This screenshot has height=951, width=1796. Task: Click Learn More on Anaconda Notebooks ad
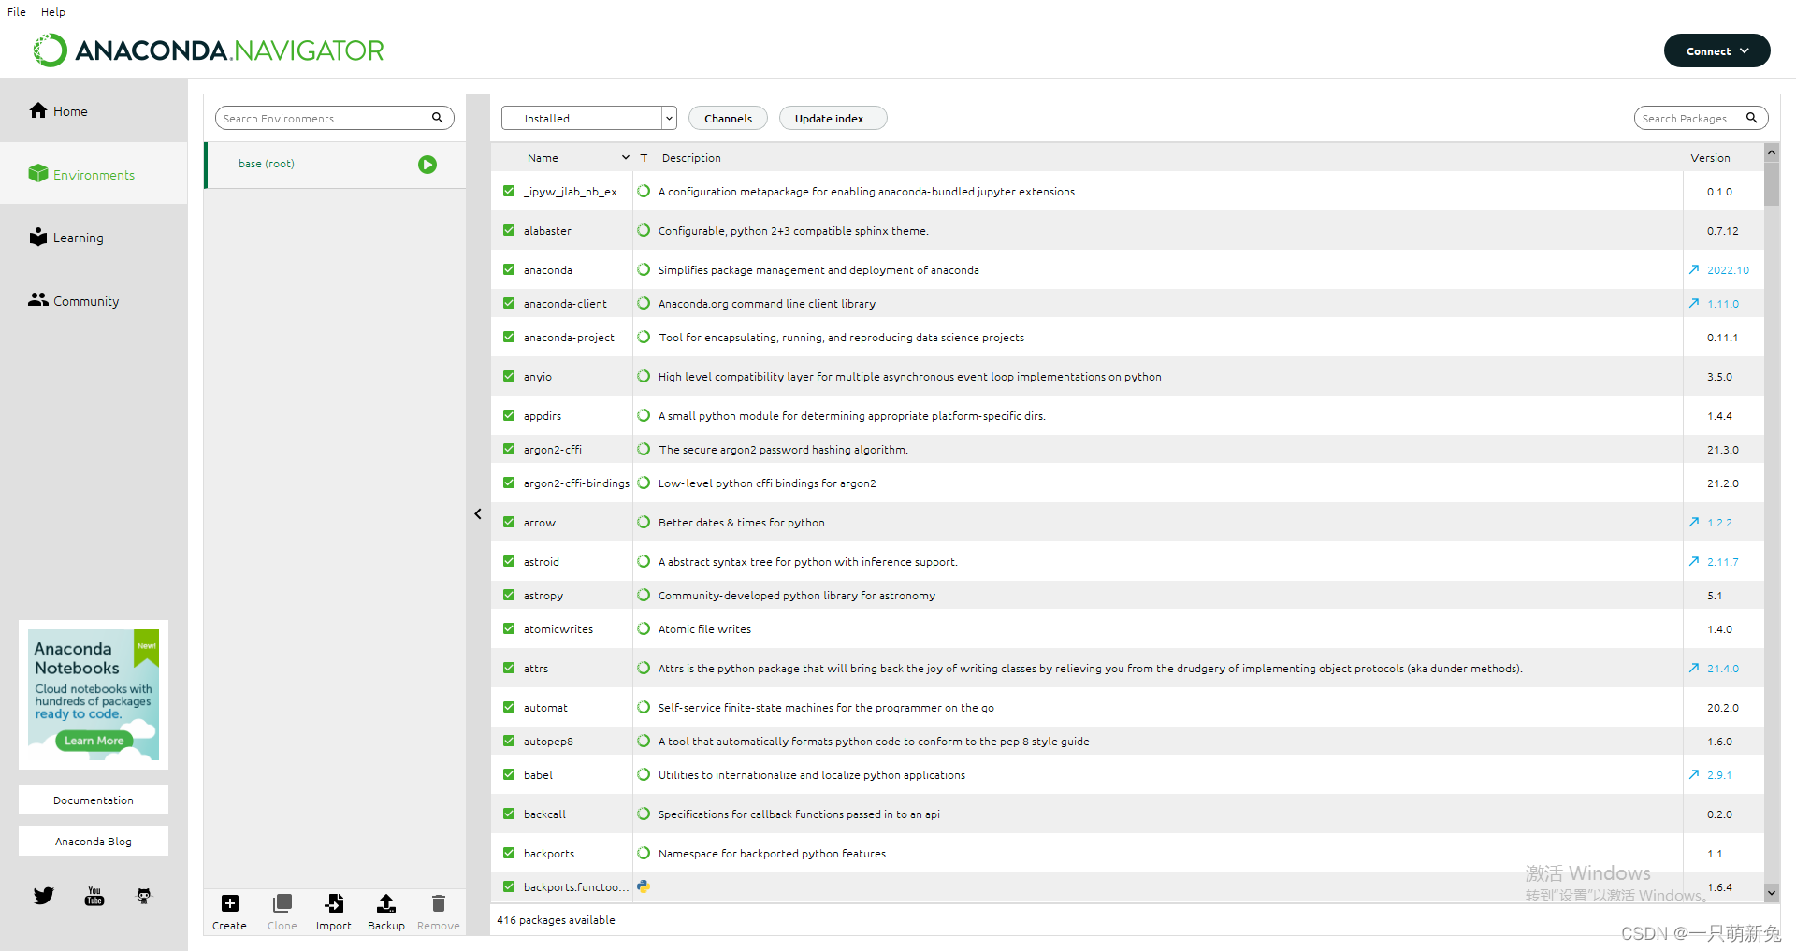tap(94, 741)
